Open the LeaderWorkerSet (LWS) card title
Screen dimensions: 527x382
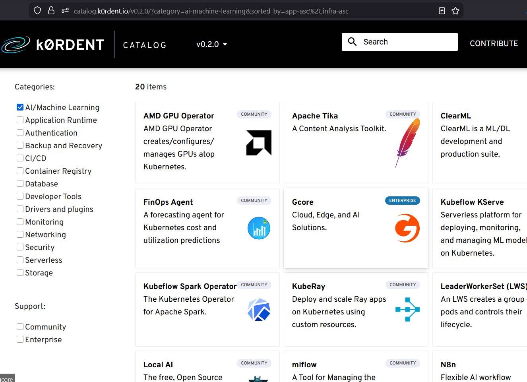tap(484, 286)
